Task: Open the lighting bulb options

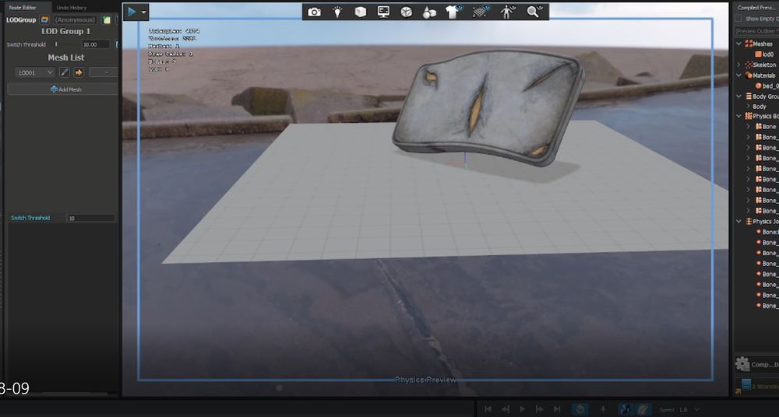Action: (x=337, y=12)
